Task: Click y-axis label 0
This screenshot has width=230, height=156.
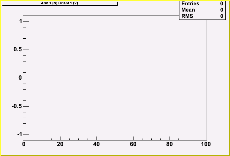Action: [x=20, y=78]
